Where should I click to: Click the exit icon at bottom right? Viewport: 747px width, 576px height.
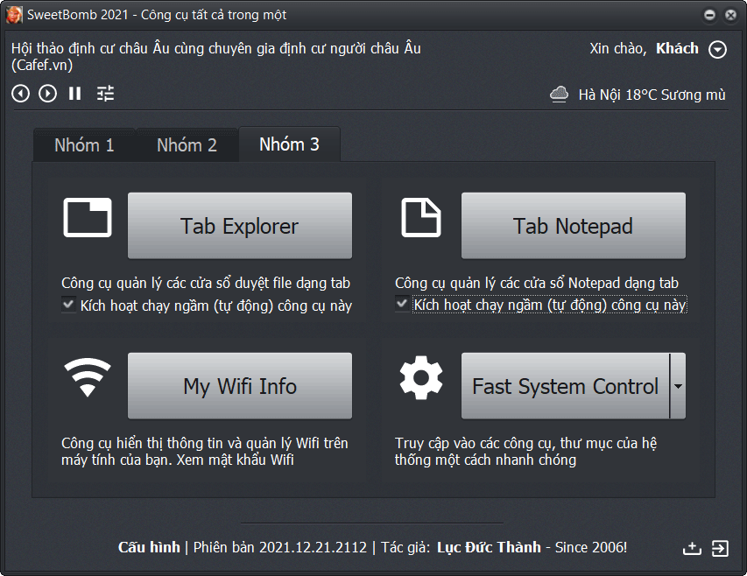719,548
